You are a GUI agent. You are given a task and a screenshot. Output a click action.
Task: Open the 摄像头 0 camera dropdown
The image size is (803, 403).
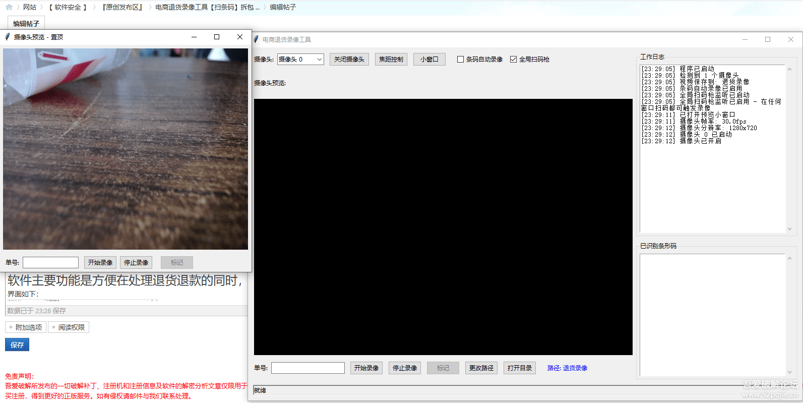[x=319, y=60]
